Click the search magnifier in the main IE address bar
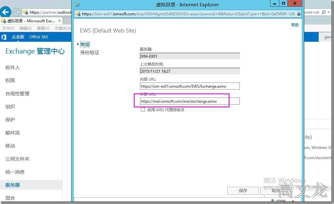Viewport: 334px width, 204px height. (x=324, y=12)
